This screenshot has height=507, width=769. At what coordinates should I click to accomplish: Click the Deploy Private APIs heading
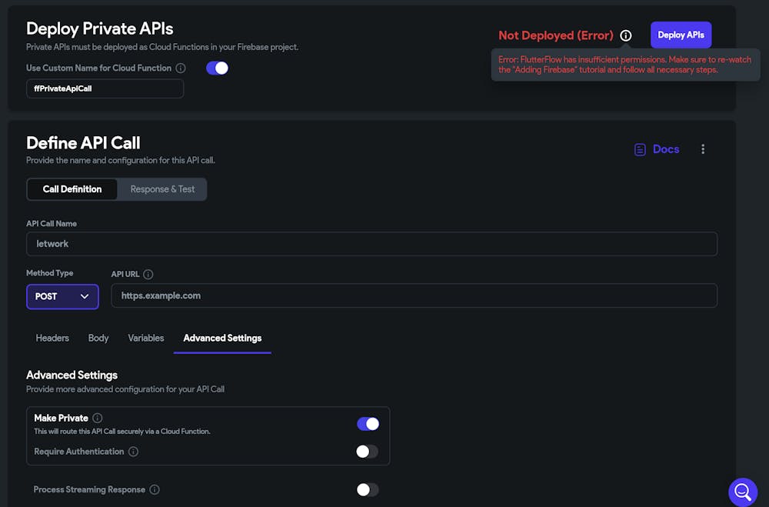(x=99, y=29)
